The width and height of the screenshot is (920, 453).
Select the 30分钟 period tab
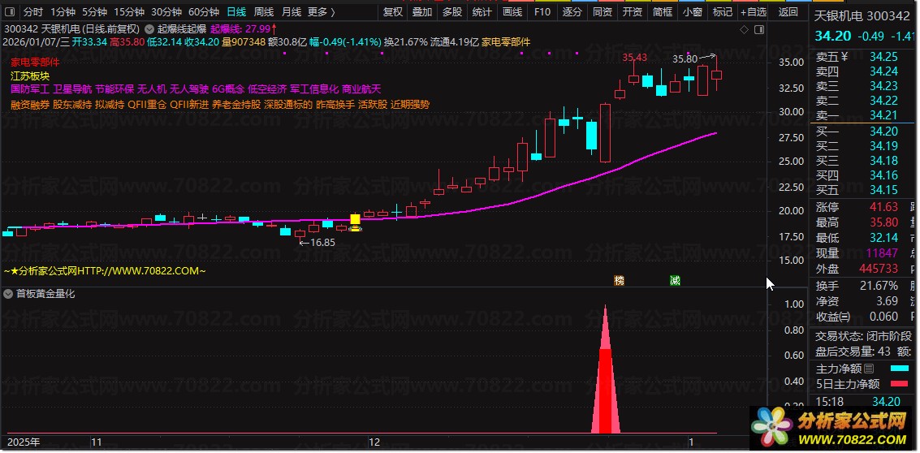point(166,11)
